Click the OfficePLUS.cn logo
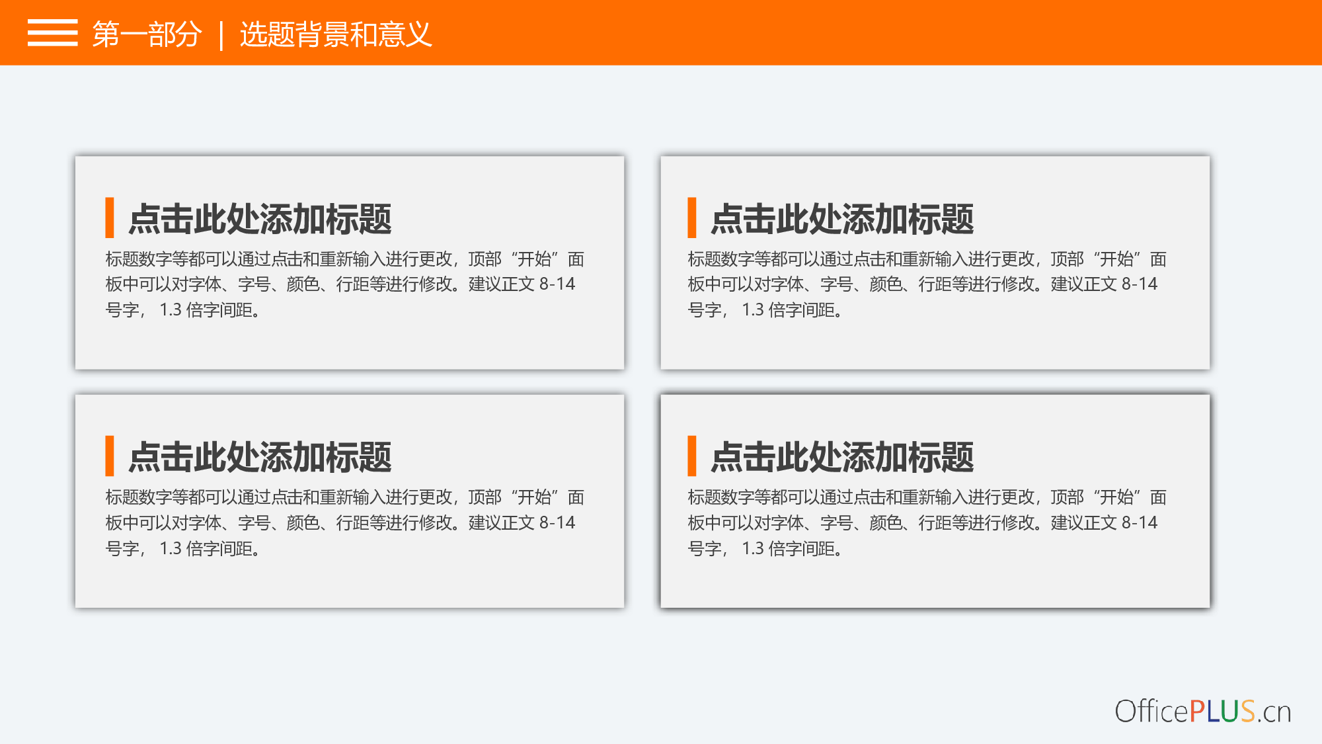 pos(1203,712)
